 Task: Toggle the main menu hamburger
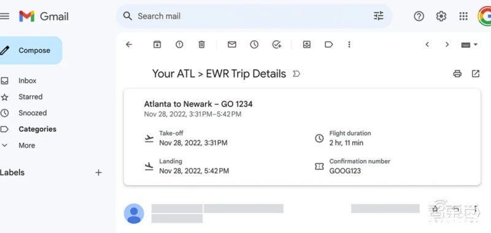click(x=4, y=16)
